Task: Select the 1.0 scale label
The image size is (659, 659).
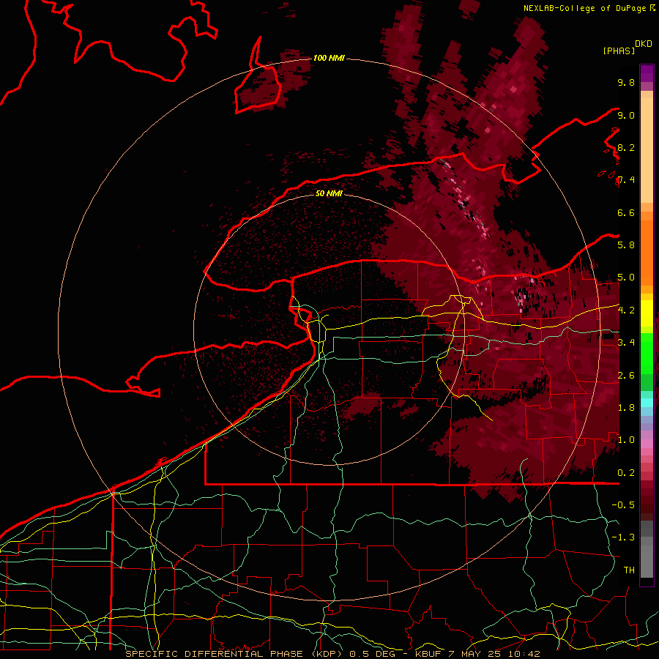Action: tap(626, 440)
